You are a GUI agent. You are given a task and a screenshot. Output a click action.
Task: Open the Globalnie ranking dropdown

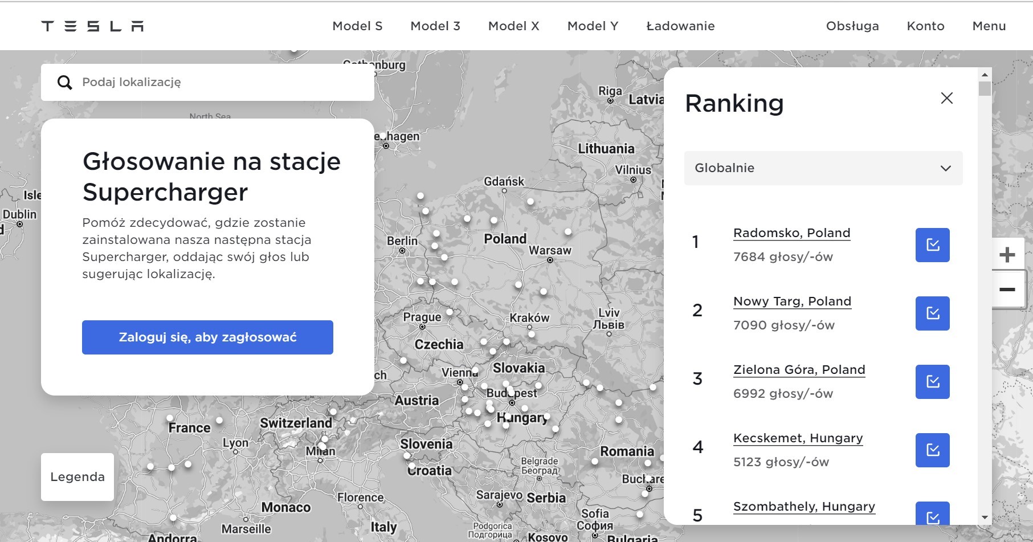(x=823, y=168)
